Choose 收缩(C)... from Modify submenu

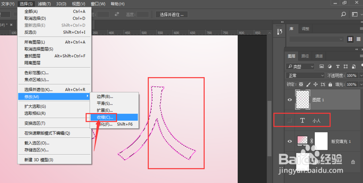coord(114,117)
